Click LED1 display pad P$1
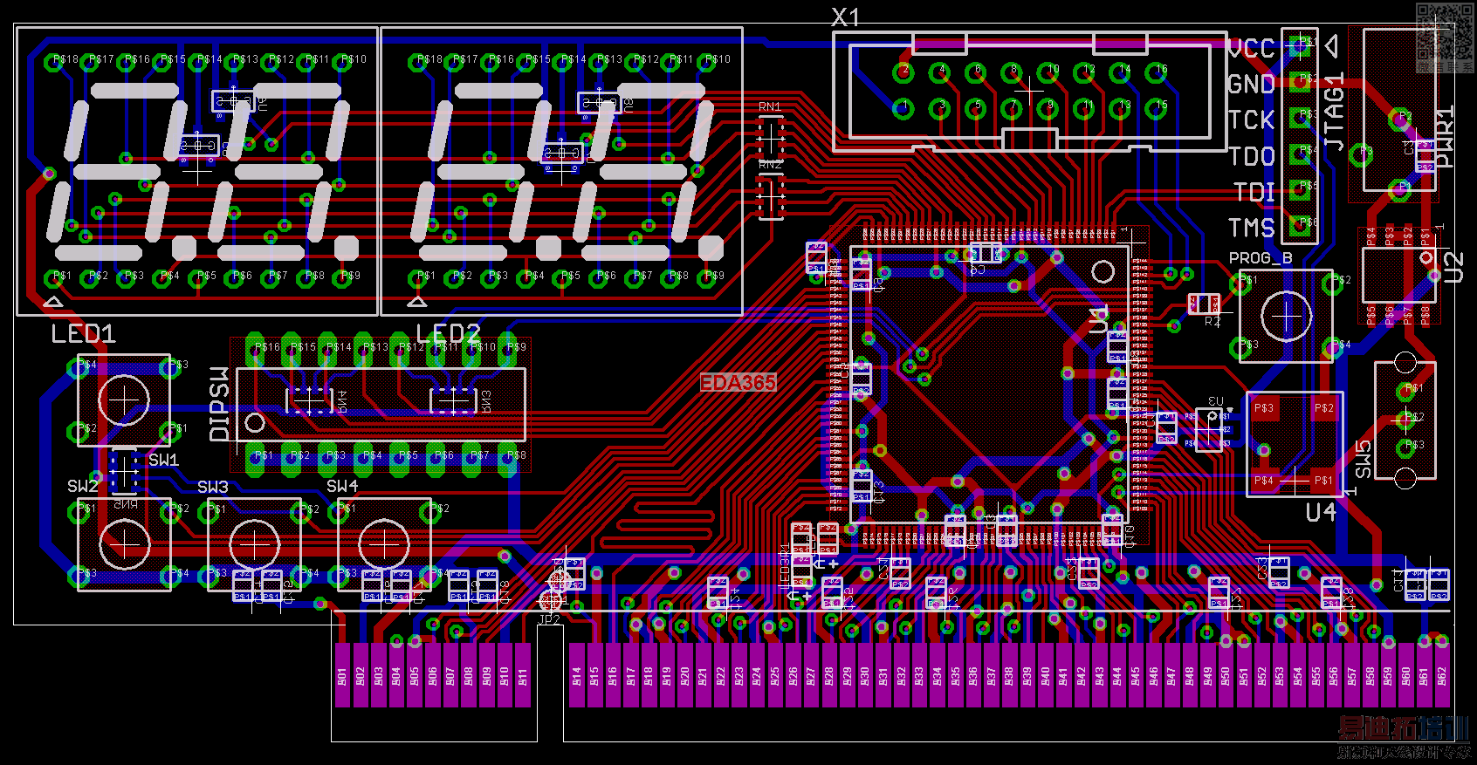This screenshot has width=1477, height=765. click(55, 278)
